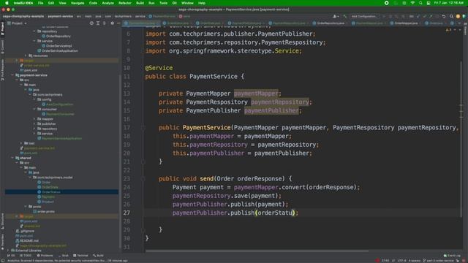Click Add Configuration button
Image resolution: width=468 pixels, height=263 pixels.
364,16
